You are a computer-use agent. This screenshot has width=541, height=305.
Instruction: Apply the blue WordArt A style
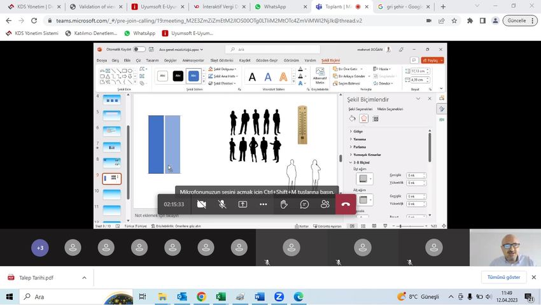tap(268, 77)
